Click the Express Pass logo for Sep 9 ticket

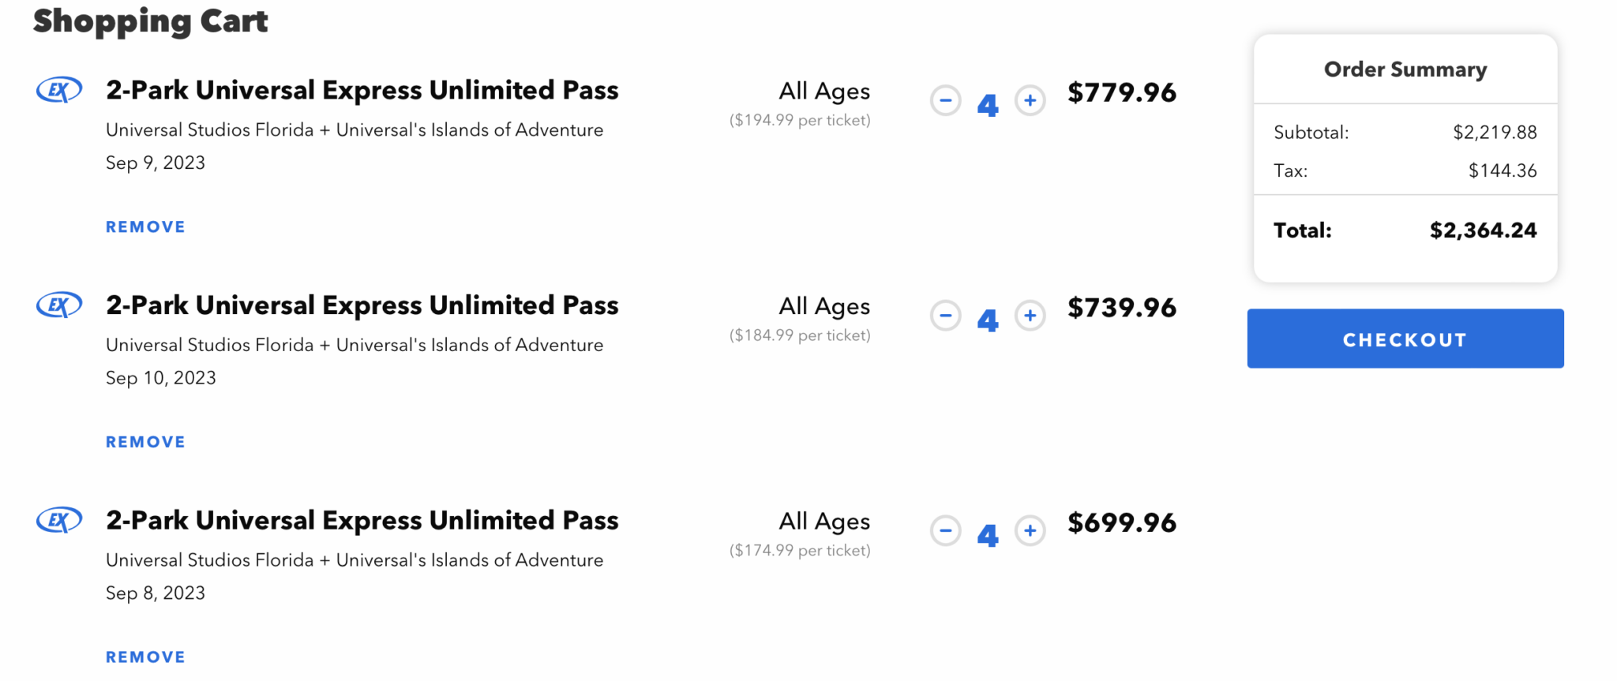pyautogui.click(x=58, y=89)
